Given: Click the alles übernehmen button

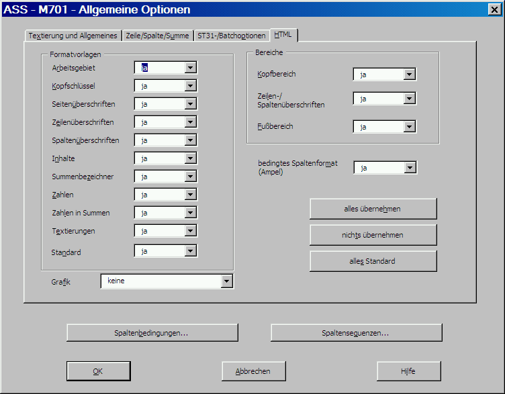Looking at the screenshot, I should [x=373, y=209].
